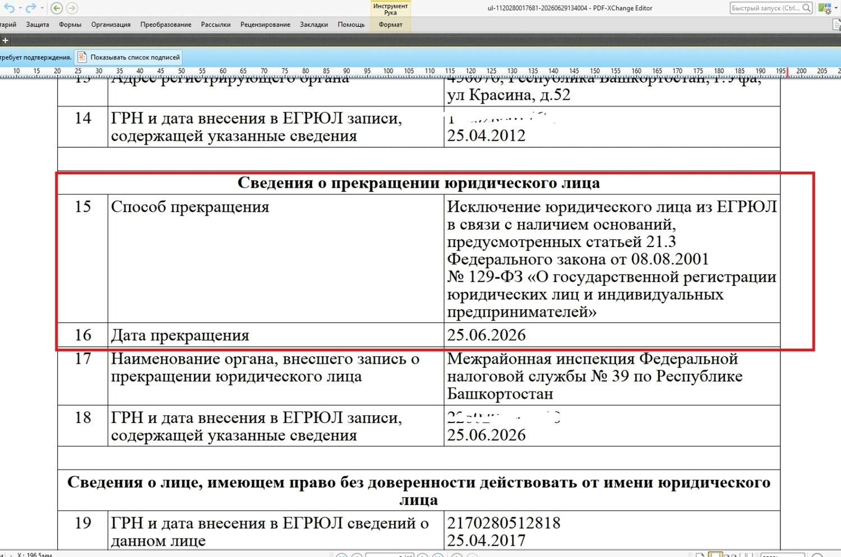Image resolution: width=841 pixels, height=557 pixels.
Task: Click the Redo arrow icon
Action: pos(31,8)
